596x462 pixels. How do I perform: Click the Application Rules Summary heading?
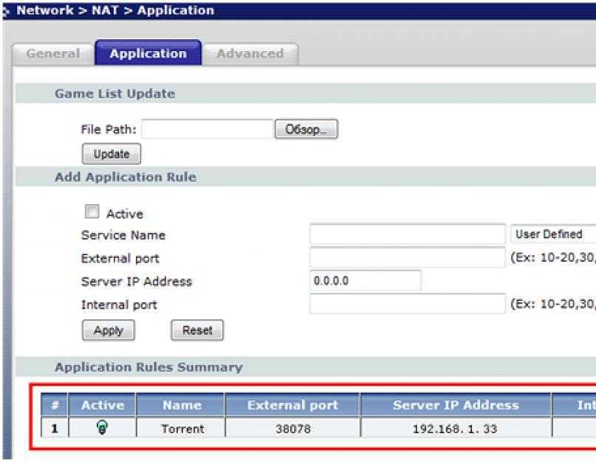click(x=148, y=367)
